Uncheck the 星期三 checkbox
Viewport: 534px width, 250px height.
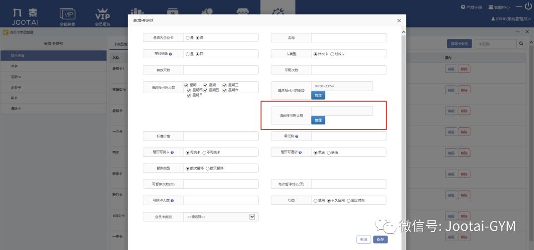(225, 85)
